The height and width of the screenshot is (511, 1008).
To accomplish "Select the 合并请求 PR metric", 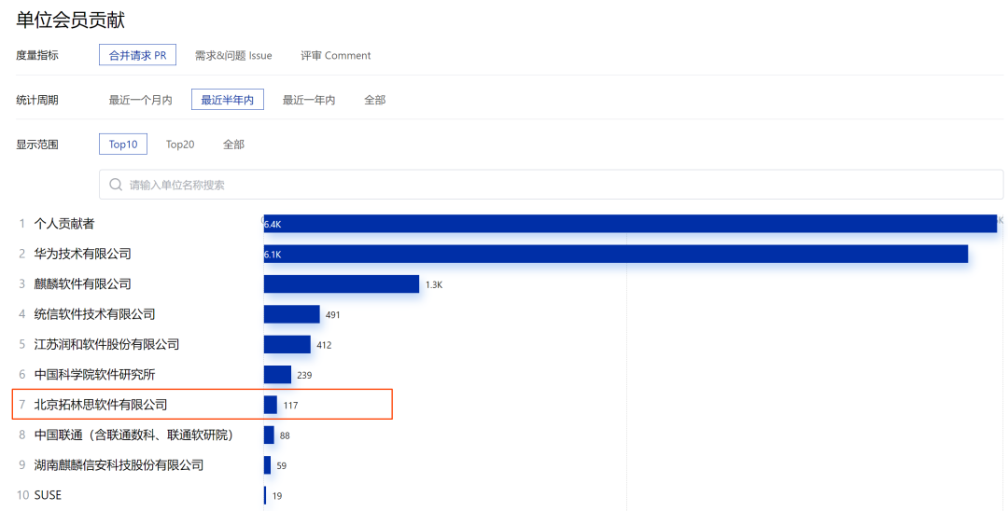I will click(137, 55).
